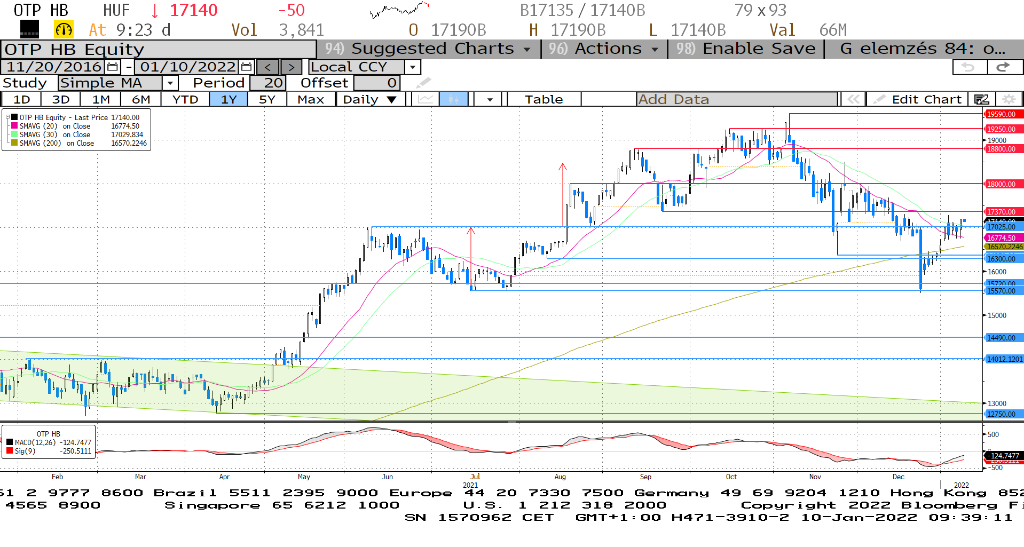Click Enable Save
This screenshot has width=1024, height=547.
pos(746,49)
